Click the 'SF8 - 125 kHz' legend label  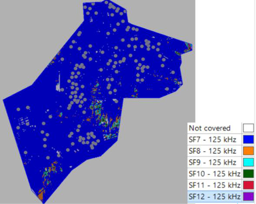(x=212, y=151)
